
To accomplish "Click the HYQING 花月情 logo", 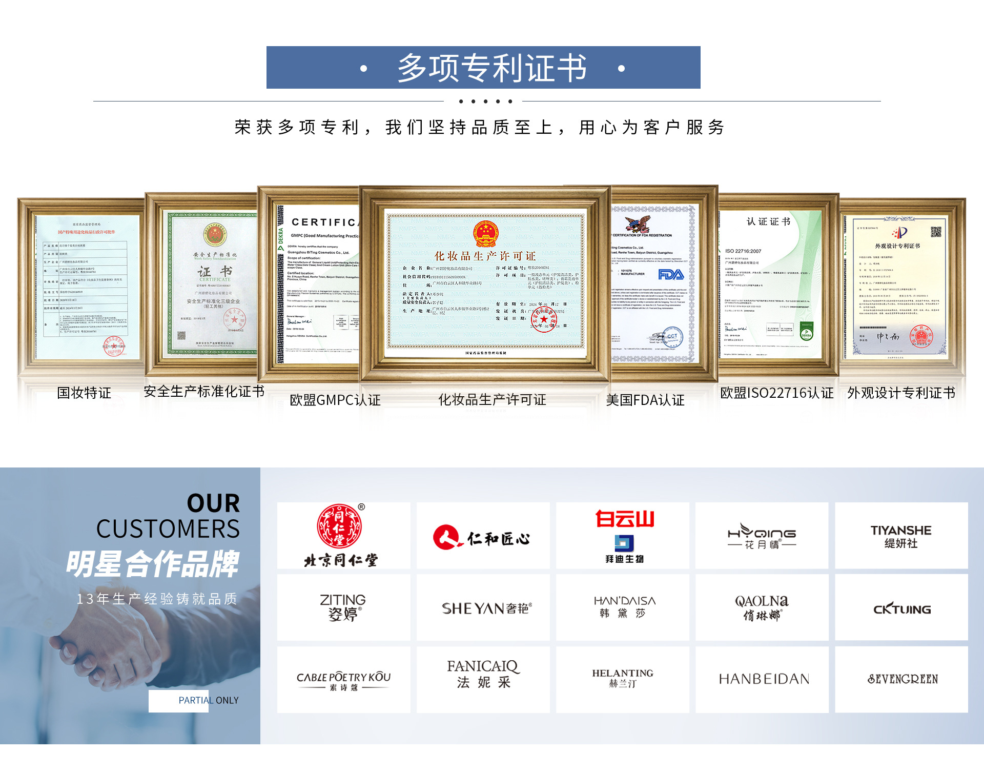I will [x=762, y=536].
